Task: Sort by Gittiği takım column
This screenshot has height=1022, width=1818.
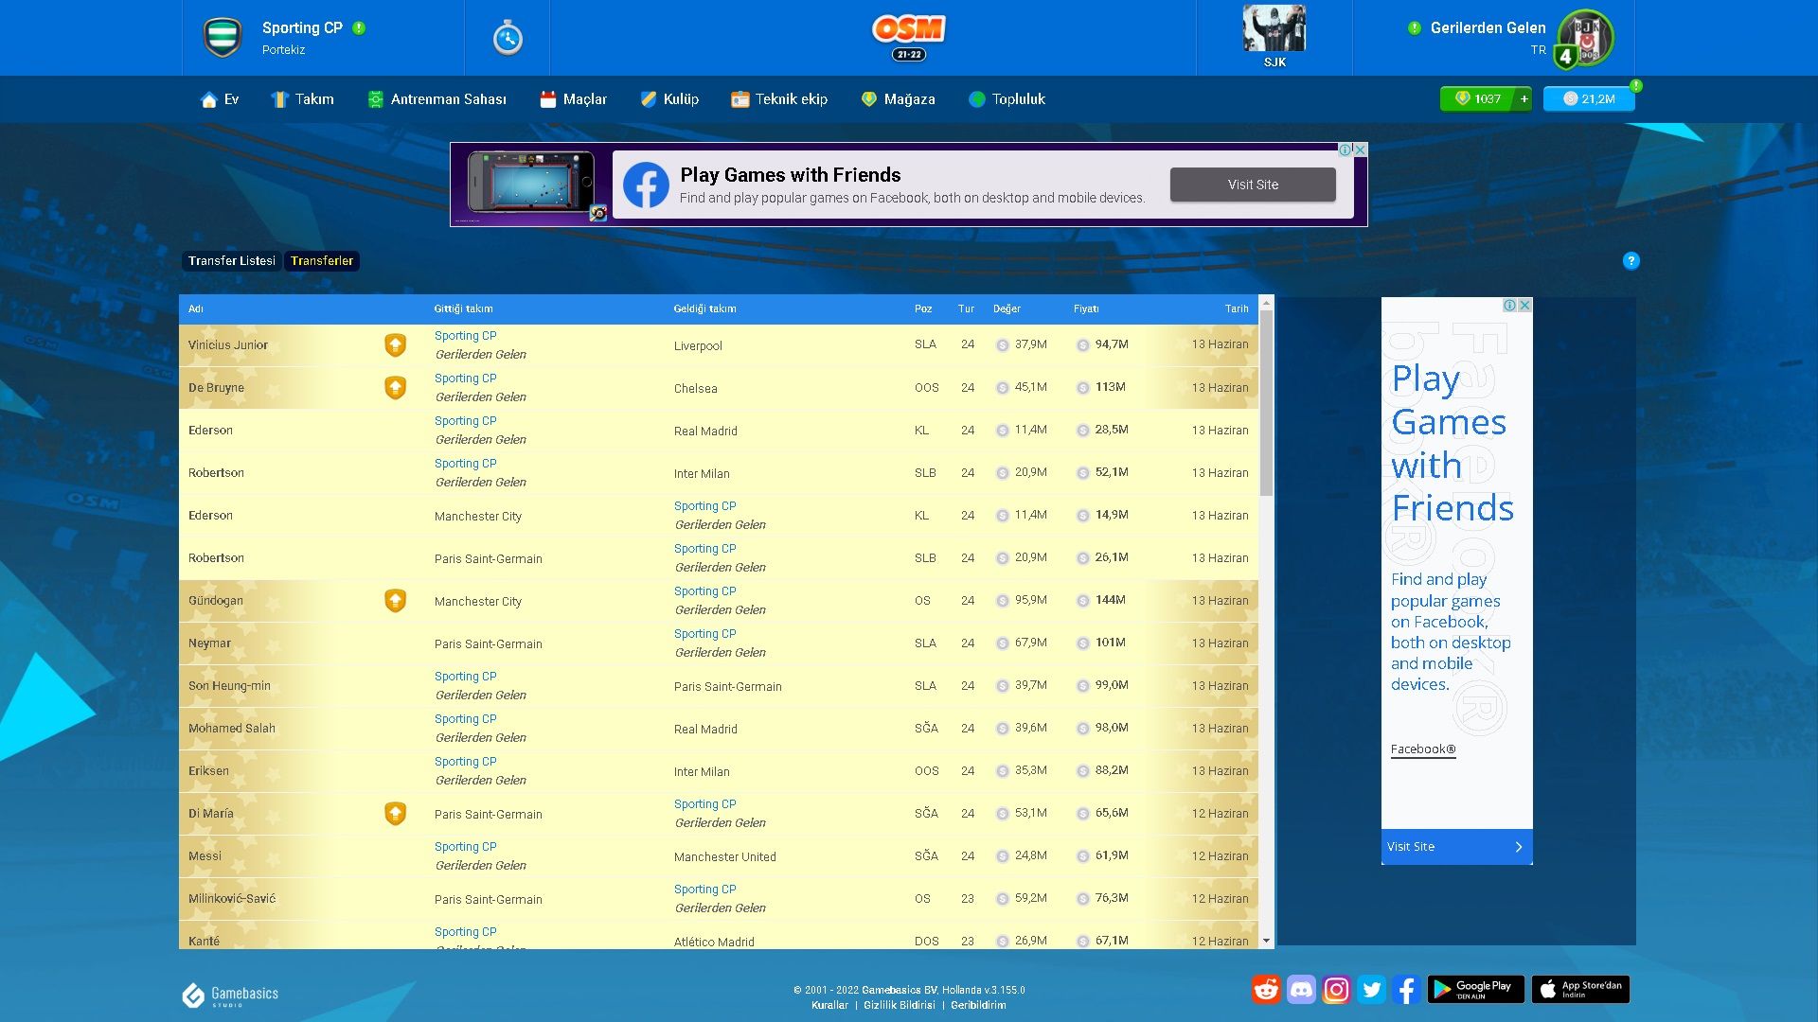Action: (463, 308)
